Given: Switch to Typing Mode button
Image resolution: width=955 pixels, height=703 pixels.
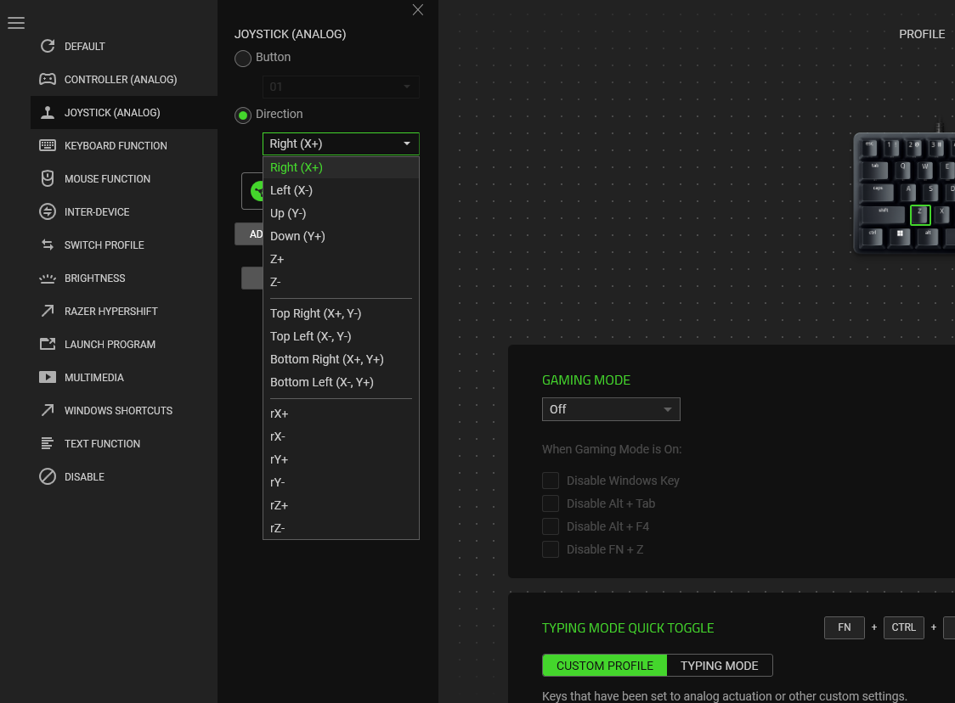Looking at the screenshot, I should 719,666.
